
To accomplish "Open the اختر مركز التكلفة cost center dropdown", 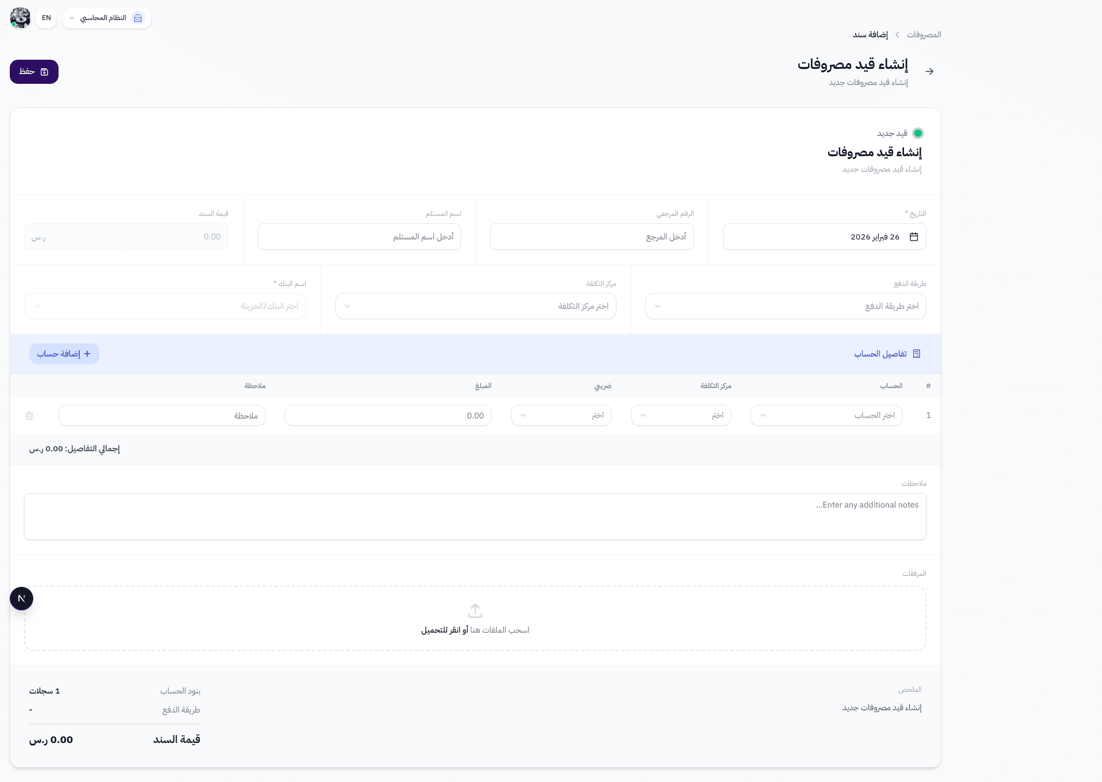I will tap(475, 306).
